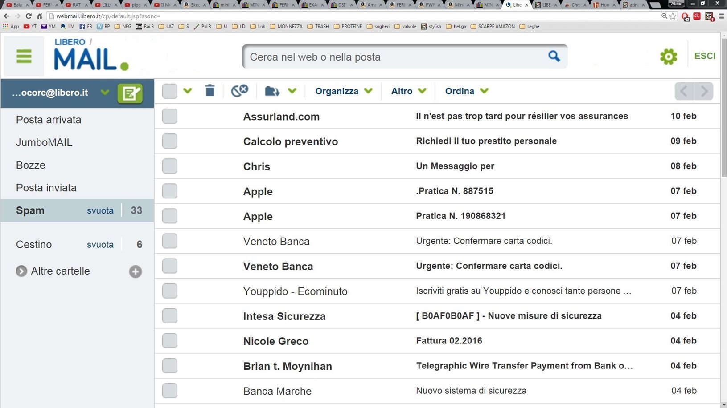Tick the select-all checkbox in toolbar
This screenshot has width=727, height=408.
169,91
